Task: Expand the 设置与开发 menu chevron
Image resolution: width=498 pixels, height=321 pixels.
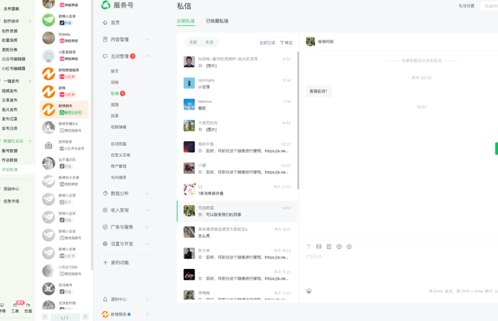Action: (x=147, y=244)
